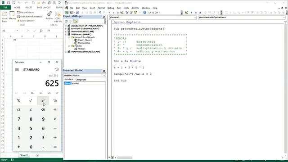Viewport: 288px width, 162px height.
Task: Switch to Categorized properties tab
Action: pos(81,80)
